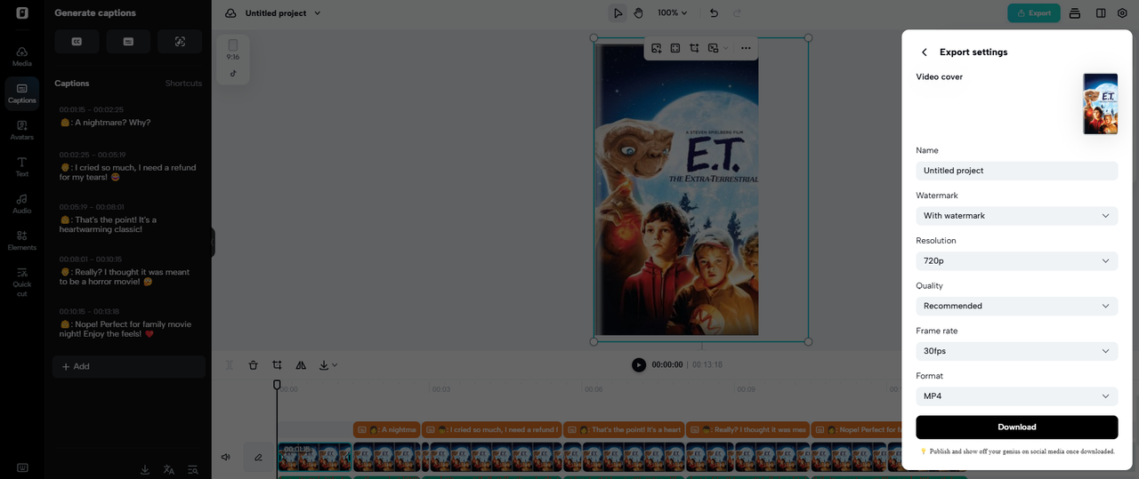Open the Audio sidebar panel
This screenshot has width=1139, height=479.
point(21,204)
